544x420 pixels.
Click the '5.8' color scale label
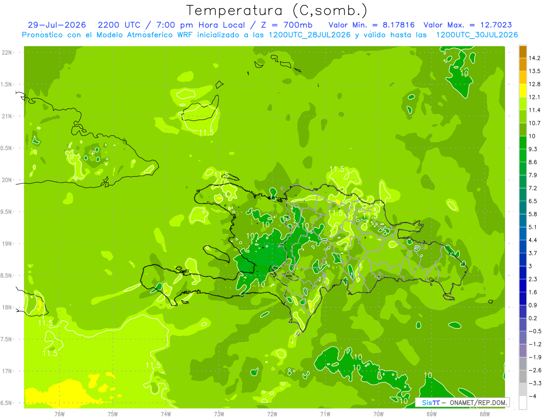533,214
